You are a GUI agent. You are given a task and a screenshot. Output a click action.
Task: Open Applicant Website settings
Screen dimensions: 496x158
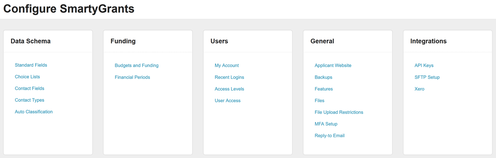(x=333, y=65)
